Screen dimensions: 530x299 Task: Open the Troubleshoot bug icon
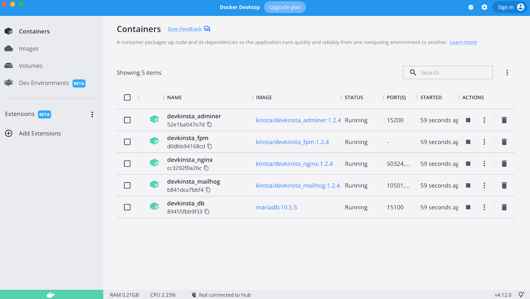[x=471, y=7]
